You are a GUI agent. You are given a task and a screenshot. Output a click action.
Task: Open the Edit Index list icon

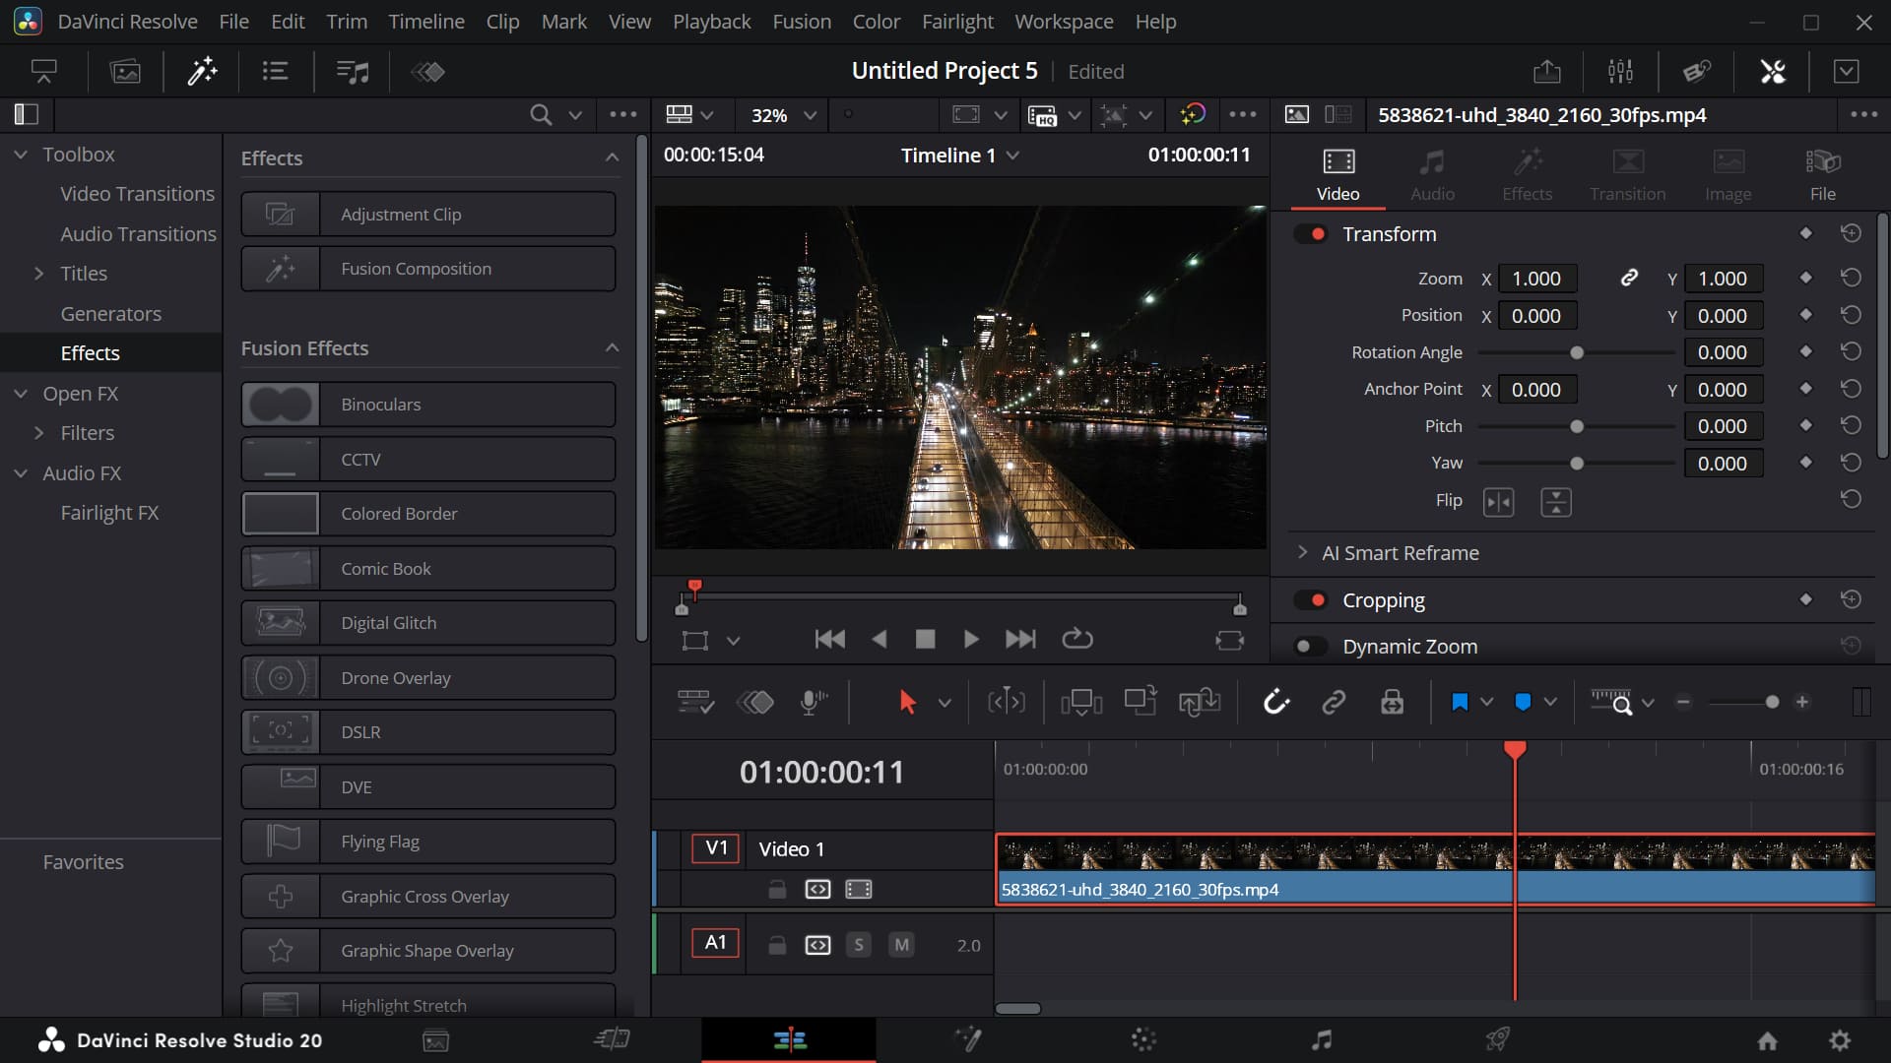(275, 71)
